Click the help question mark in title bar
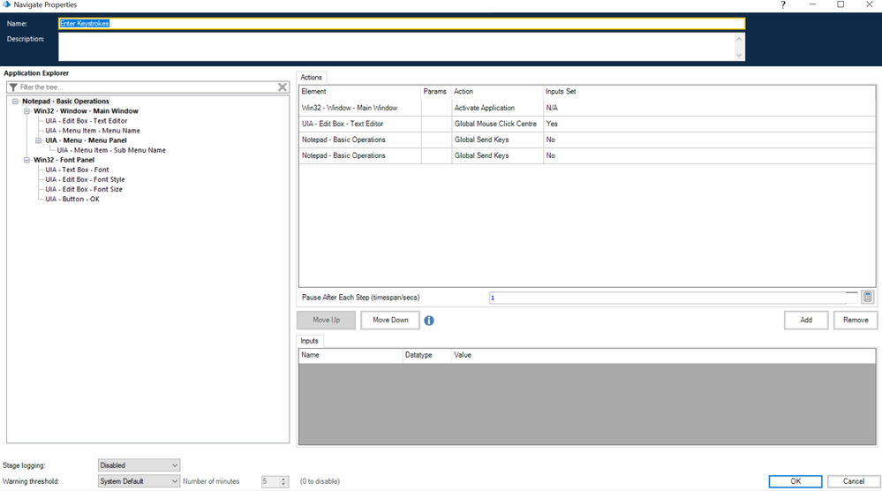Screen dimensions: 882x491 click(782, 5)
